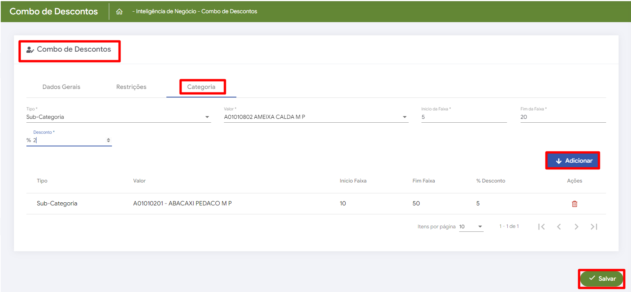Expand the Valor dropdown with AMEIXA CALDA
Viewport: 631px width, 292px height.
coord(316,117)
